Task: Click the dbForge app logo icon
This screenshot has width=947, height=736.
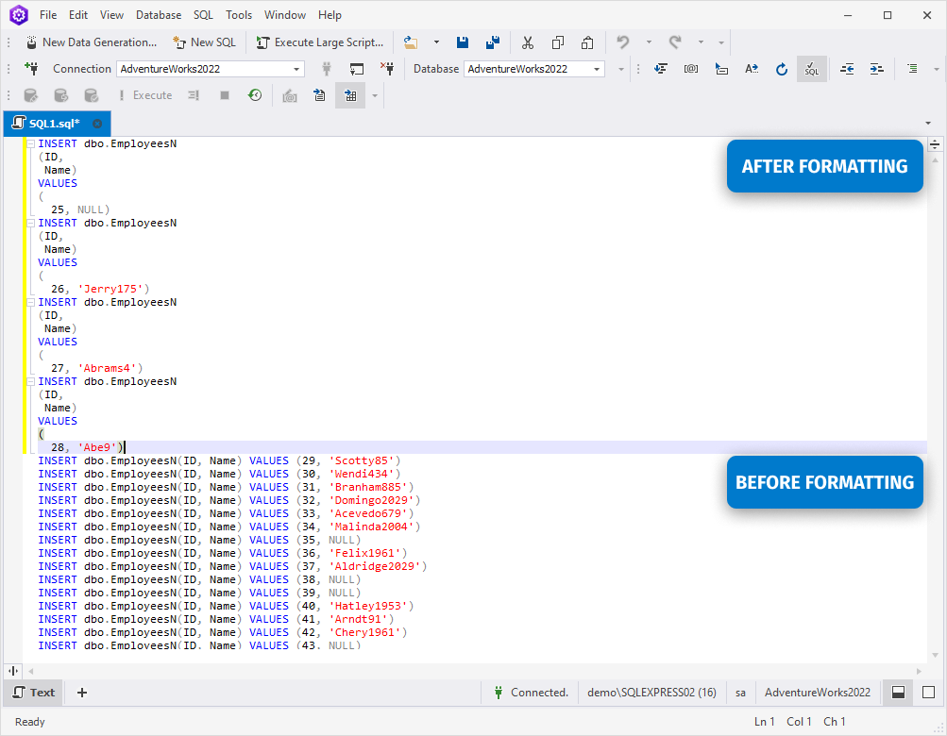Action: [x=19, y=15]
